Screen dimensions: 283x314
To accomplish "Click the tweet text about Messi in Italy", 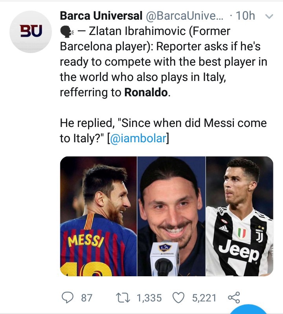I will [x=163, y=130].
